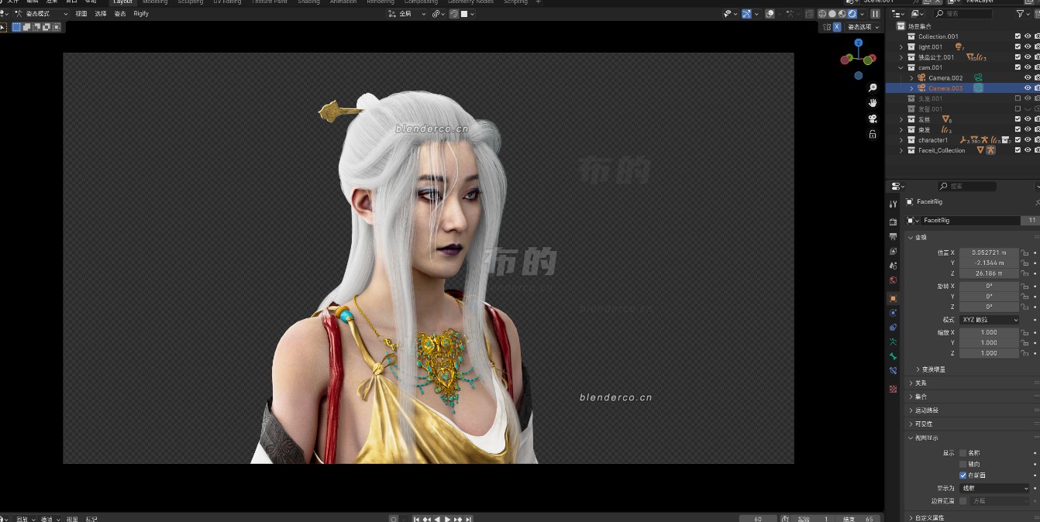Open the XYZ 欧拉 rotation mode dropdown

click(x=990, y=320)
